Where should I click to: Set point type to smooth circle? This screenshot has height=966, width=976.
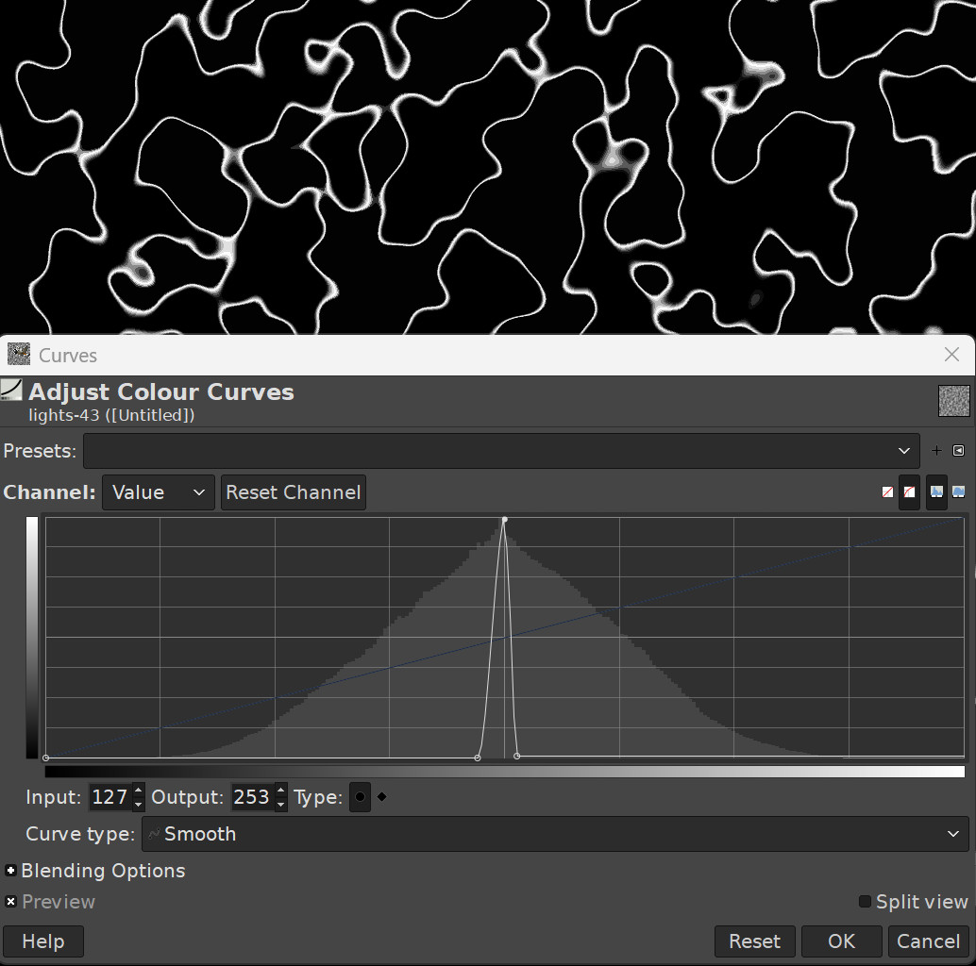pos(360,797)
